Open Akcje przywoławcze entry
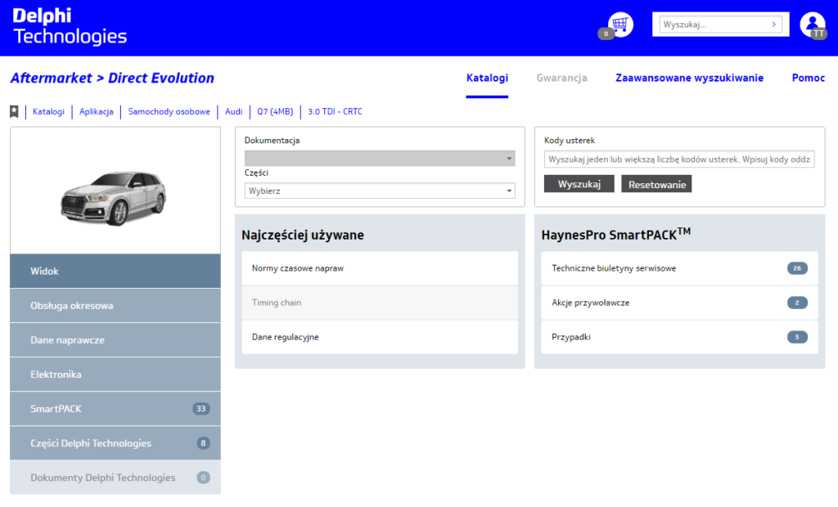838x507 pixels. pyautogui.click(x=679, y=303)
